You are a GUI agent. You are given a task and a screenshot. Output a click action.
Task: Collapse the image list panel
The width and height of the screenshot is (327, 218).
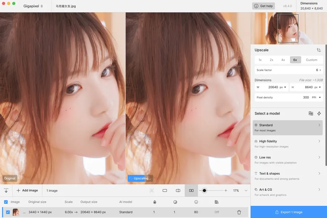coord(6,191)
